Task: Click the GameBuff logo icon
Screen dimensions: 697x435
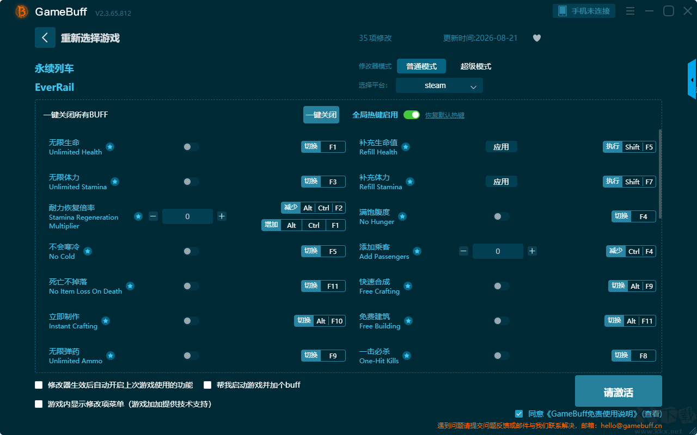Action: [x=22, y=11]
